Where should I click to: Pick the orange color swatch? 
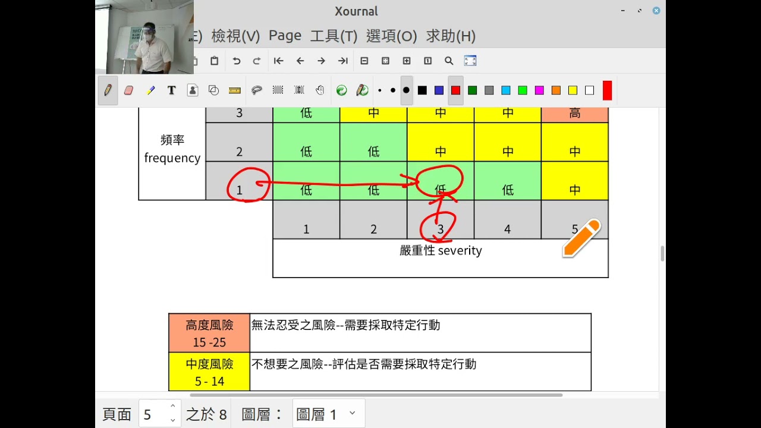[x=556, y=90]
